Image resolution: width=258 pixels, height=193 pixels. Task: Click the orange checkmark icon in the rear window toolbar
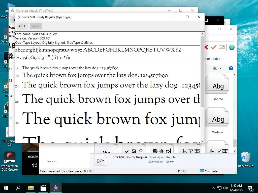tap(214, 47)
